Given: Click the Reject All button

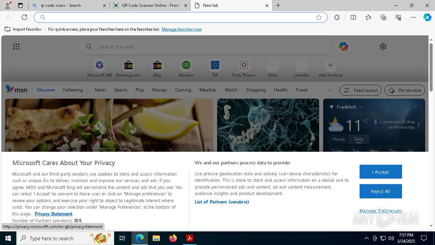Looking at the screenshot, I should 381,191.
